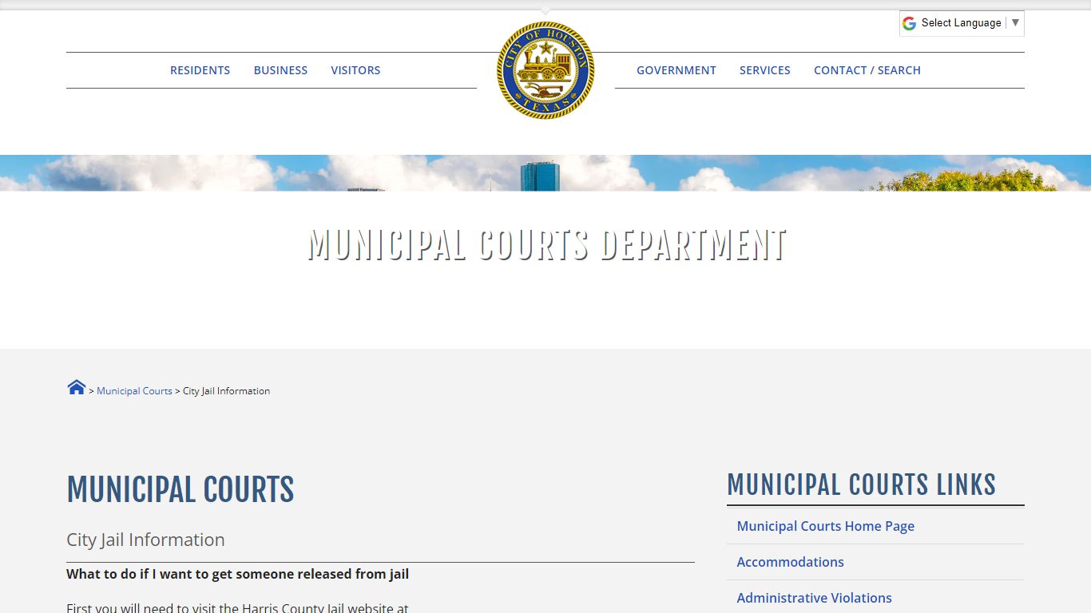
Task: Click the 'What to do if I want' bold question
Action: (x=238, y=574)
